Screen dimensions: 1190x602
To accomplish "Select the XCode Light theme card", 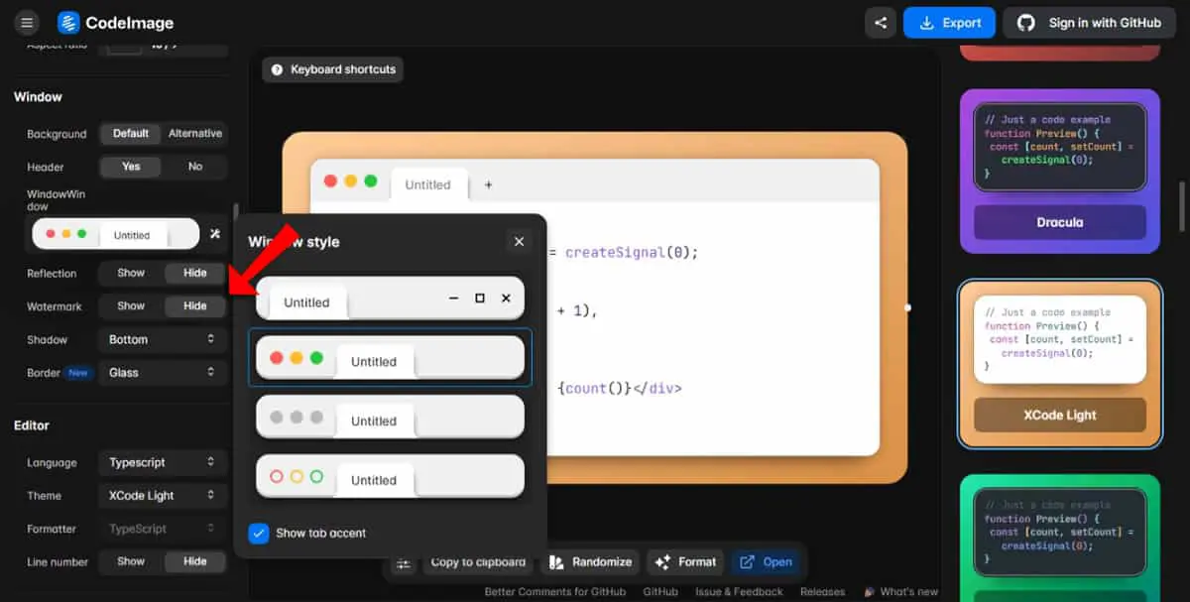I will [x=1060, y=363].
